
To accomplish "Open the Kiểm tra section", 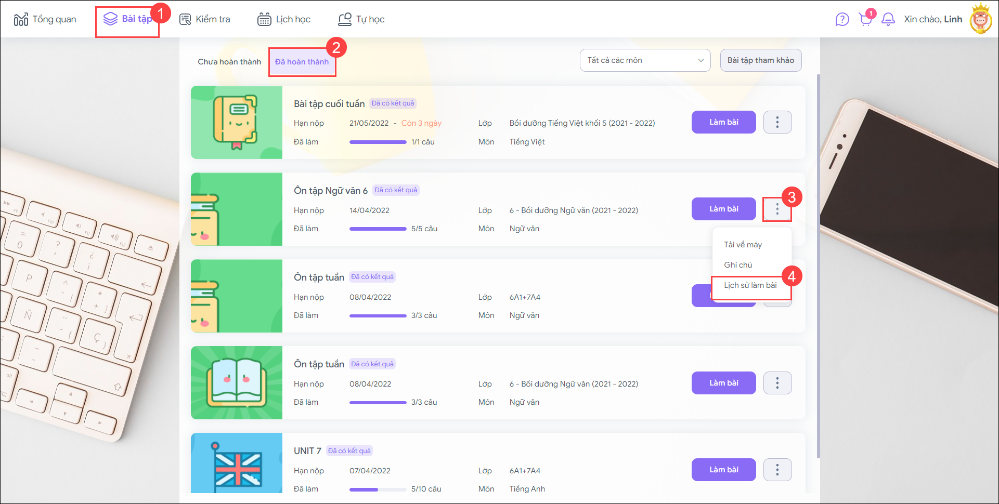I will tap(204, 20).
